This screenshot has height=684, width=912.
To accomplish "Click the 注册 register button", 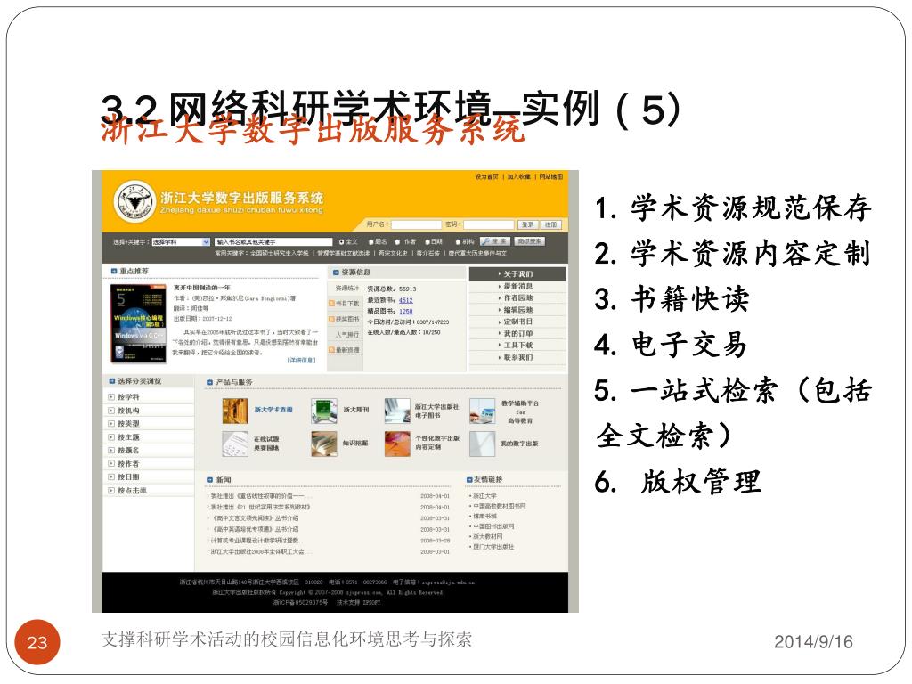I will tap(550, 224).
